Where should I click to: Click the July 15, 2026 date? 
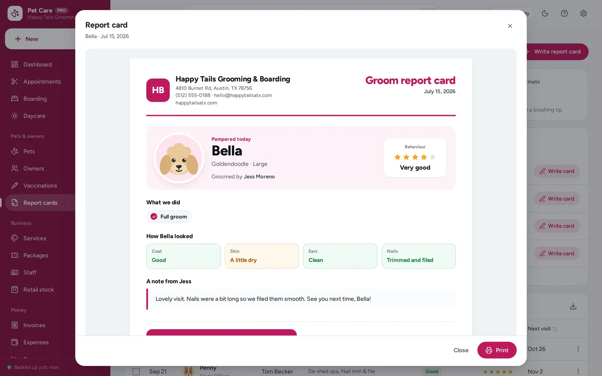pos(439,92)
